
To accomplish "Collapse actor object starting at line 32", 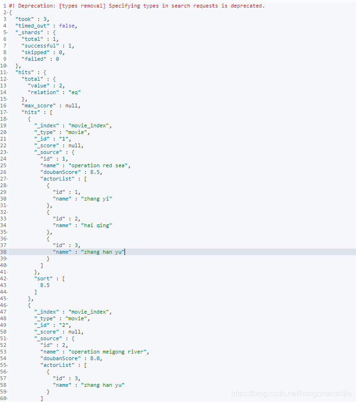I will tap(7, 212).
